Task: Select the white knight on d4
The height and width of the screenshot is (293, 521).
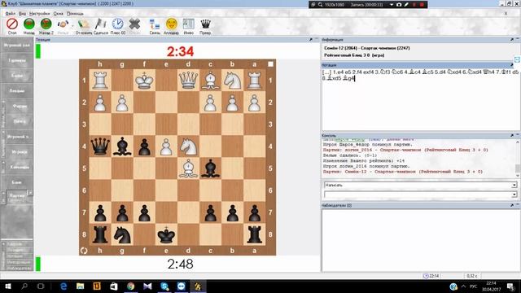Action: (x=188, y=146)
